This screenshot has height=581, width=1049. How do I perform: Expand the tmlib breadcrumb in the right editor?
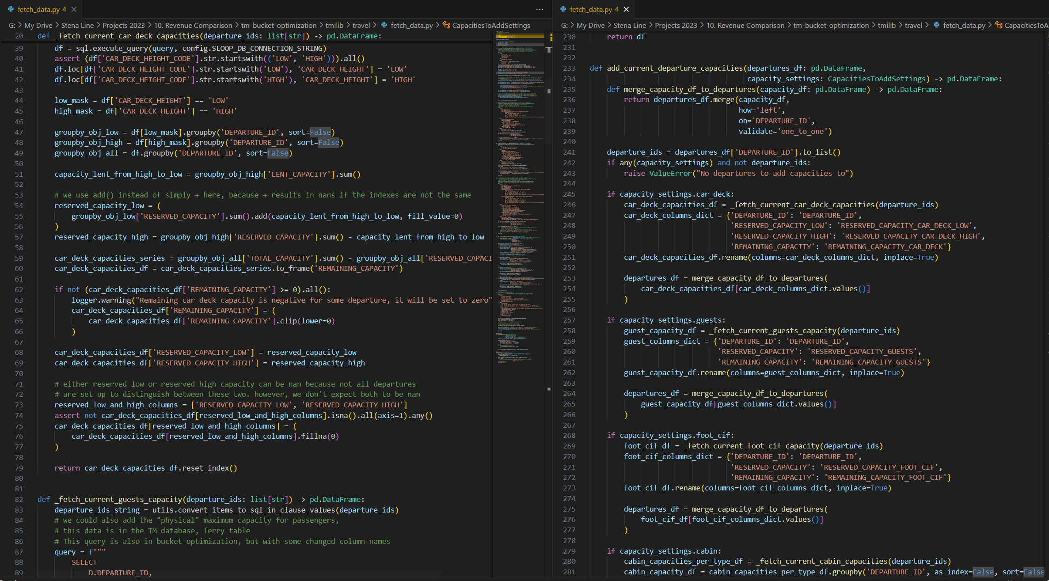[x=887, y=25]
